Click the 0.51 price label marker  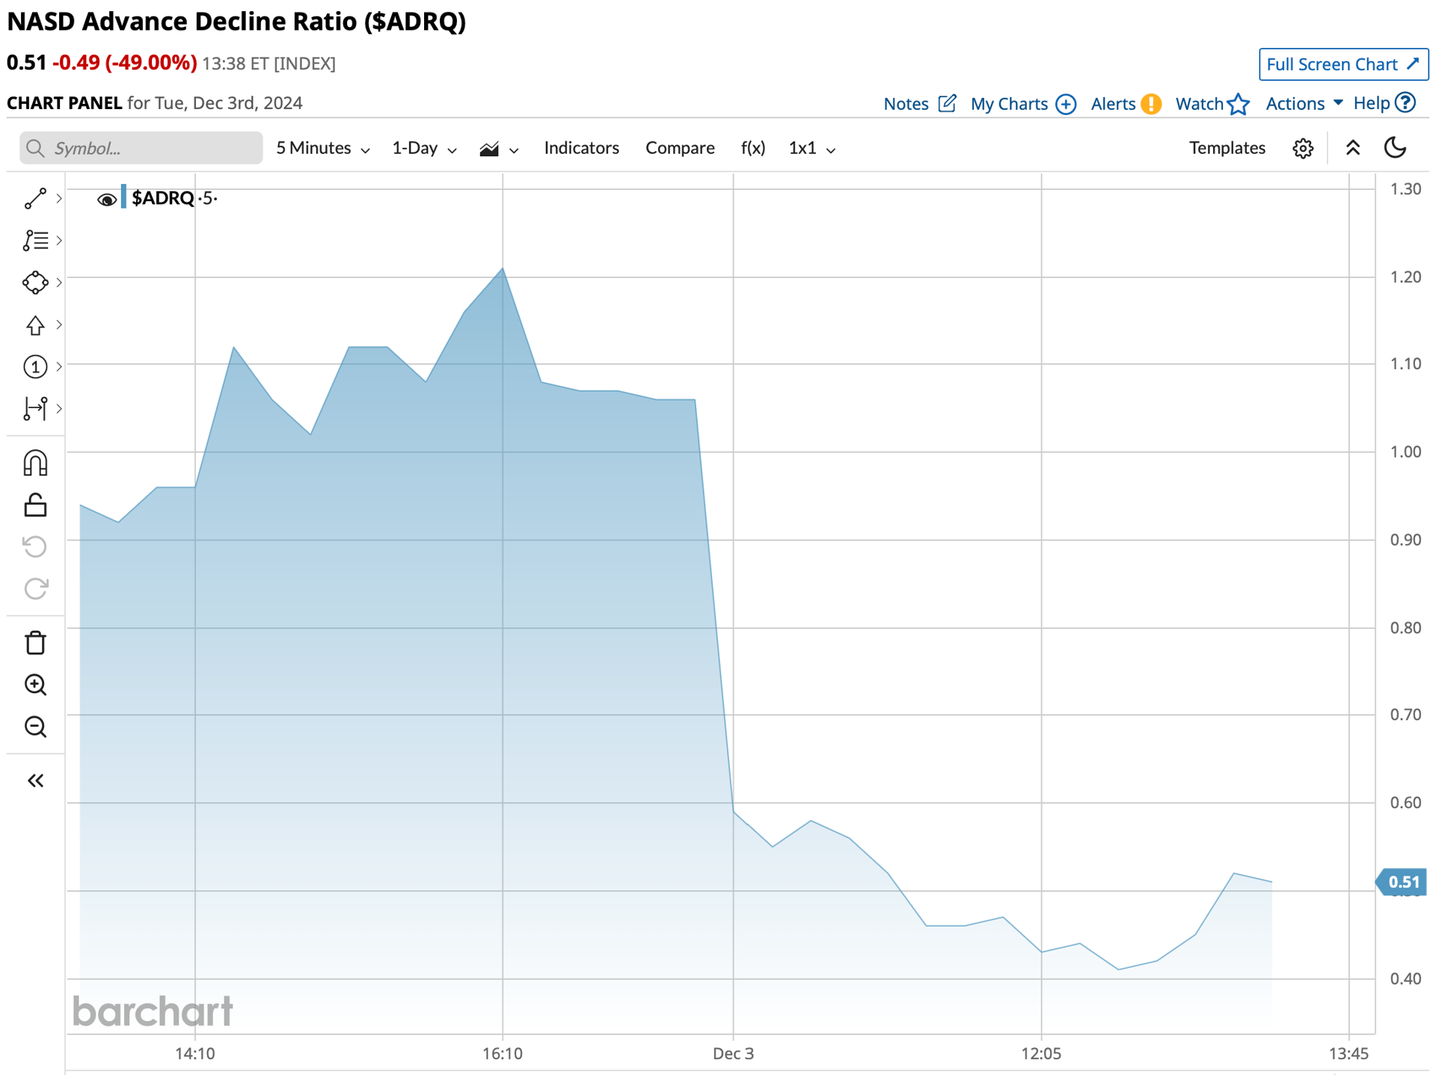1402,882
